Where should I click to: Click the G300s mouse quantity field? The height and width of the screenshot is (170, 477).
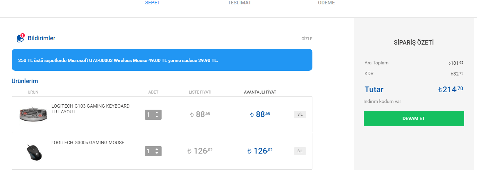point(149,151)
